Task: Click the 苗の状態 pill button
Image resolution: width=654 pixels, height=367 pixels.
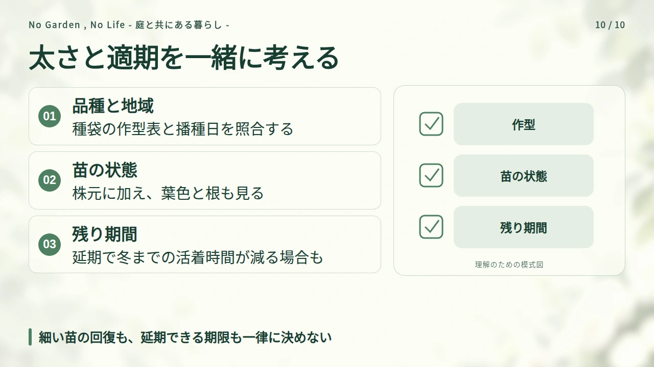Action: 524,175
